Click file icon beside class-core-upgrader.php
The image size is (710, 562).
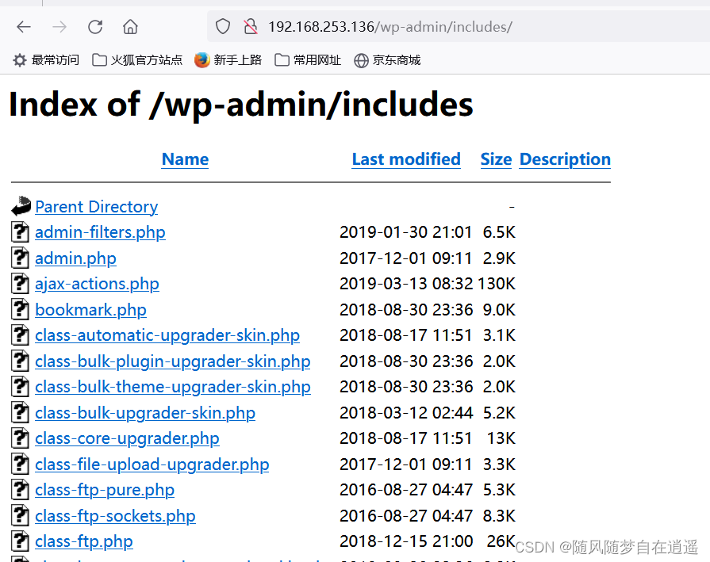(20, 438)
